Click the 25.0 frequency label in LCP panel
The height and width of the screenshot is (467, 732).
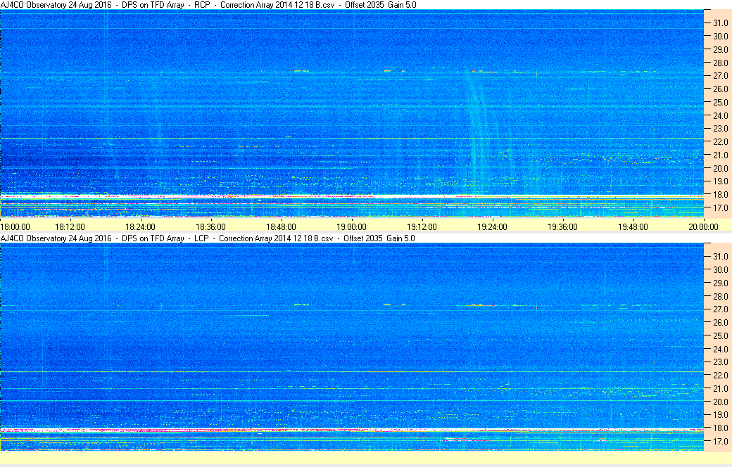pyautogui.click(x=720, y=336)
